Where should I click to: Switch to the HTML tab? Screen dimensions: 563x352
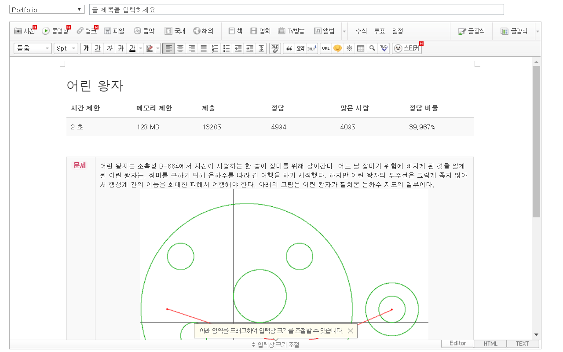pos(490,344)
